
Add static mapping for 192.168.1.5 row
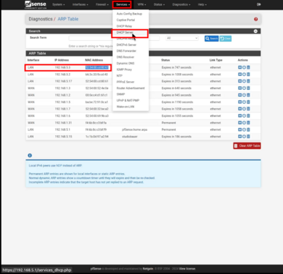[x=240, y=102]
